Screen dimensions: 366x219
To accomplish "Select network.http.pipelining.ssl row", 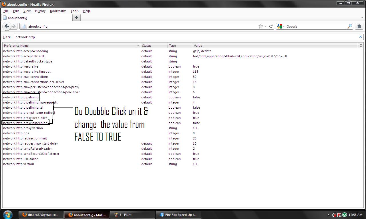I will (x=183, y=108).
